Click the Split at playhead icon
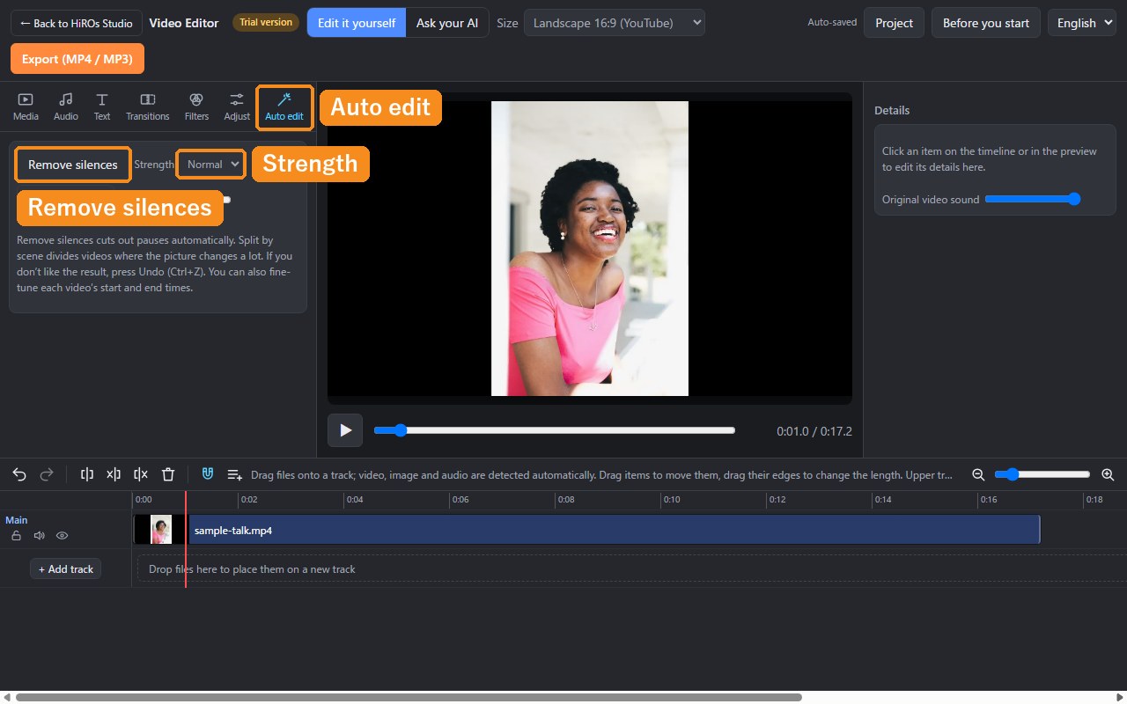The image size is (1127, 704). pyautogui.click(x=87, y=474)
